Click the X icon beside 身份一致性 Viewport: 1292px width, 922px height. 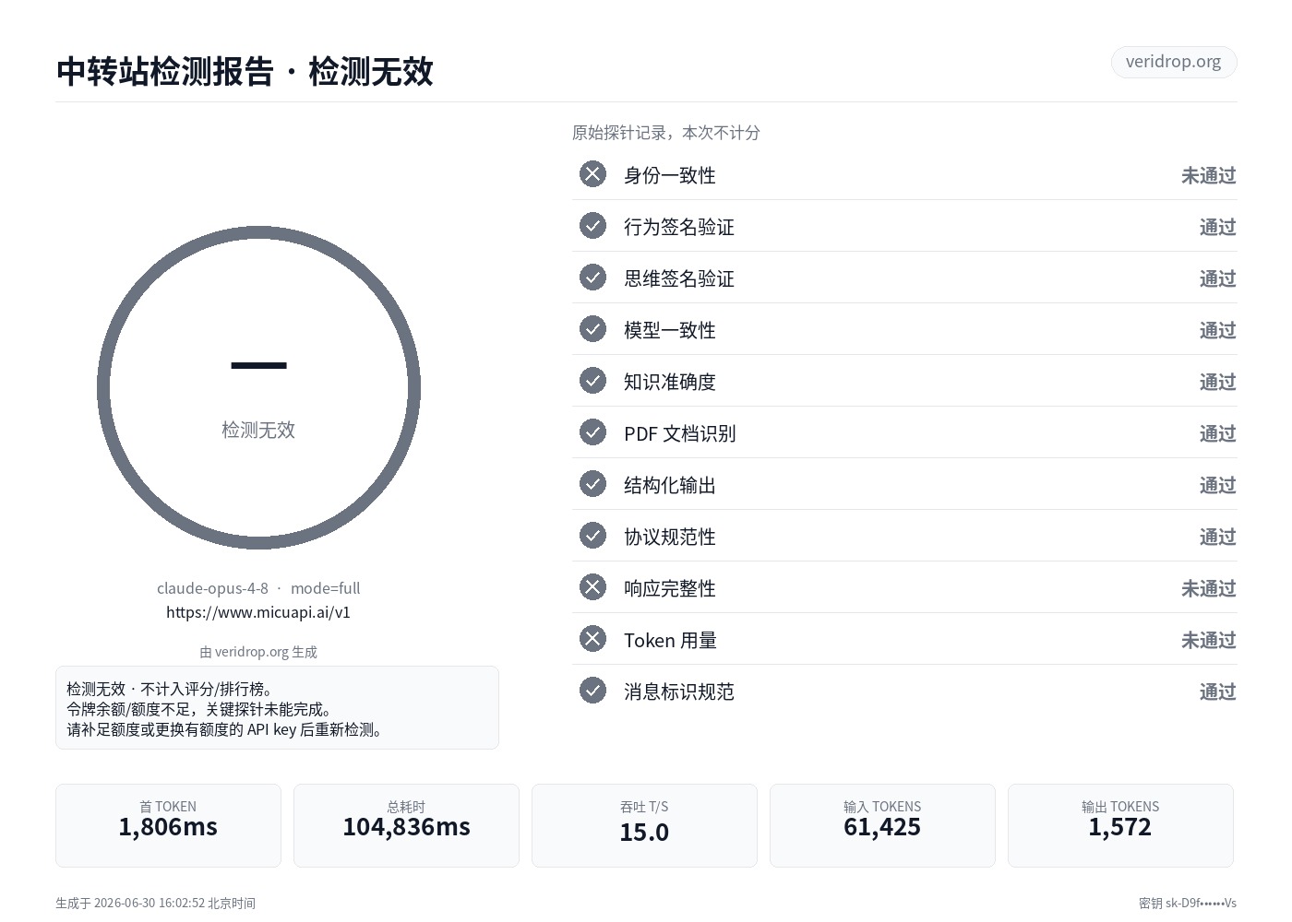pyautogui.click(x=592, y=174)
